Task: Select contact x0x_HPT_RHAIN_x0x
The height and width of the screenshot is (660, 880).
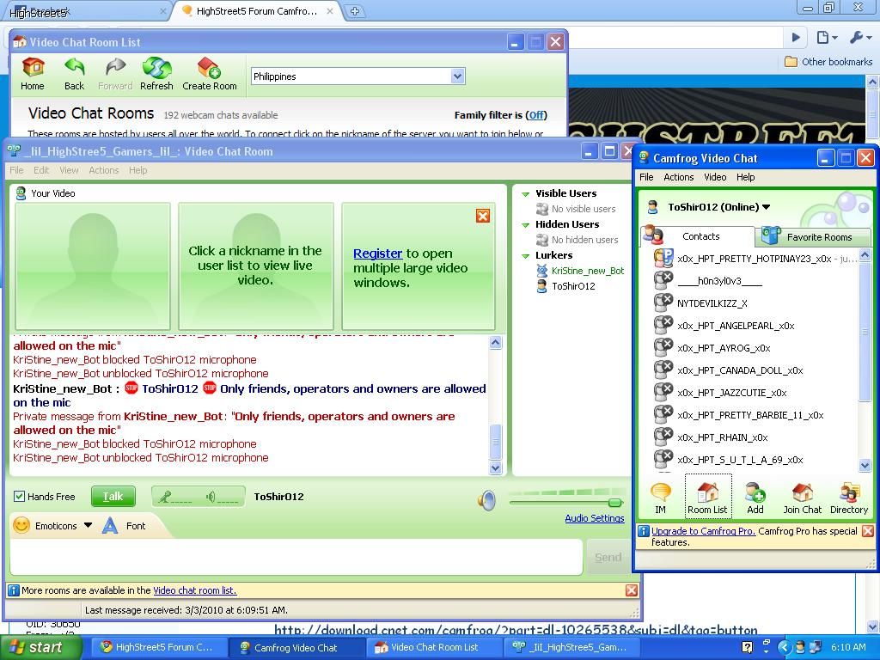Action: pos(722,437)
